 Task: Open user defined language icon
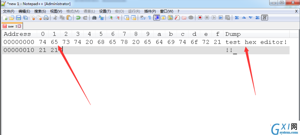coord(163,18)
